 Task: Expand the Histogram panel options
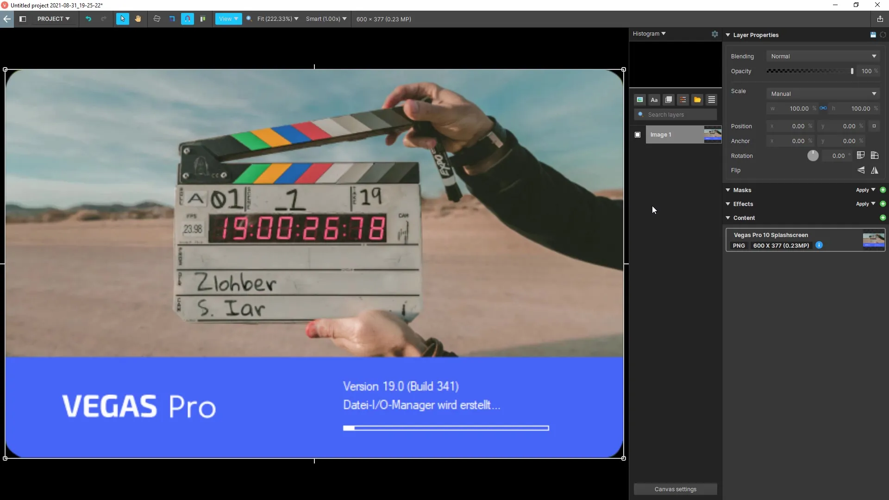coord(663,34)
